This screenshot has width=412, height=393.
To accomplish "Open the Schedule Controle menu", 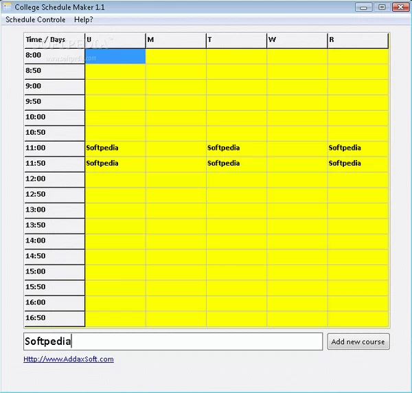I will tap(36, 20).
